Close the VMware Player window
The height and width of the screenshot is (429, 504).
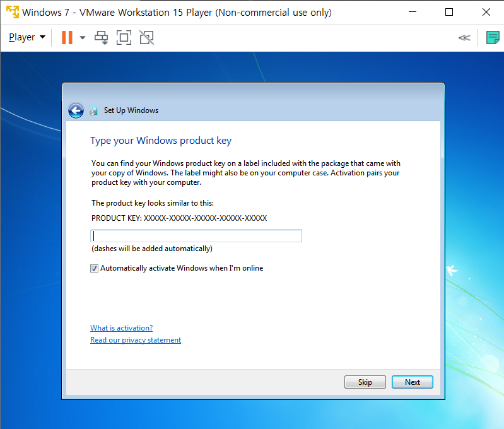(486, 12)
